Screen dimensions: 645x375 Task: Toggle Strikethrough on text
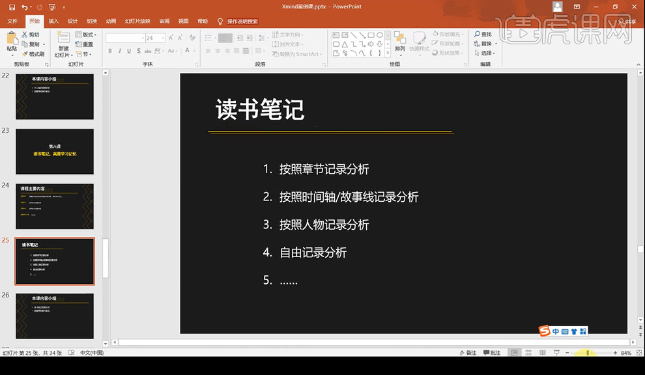pos(138,51)
